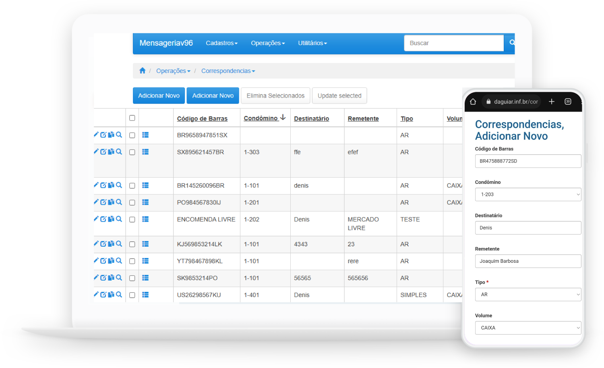Open the phone browser tab counter icon
604x368 pixels.
tap(568, 102)
